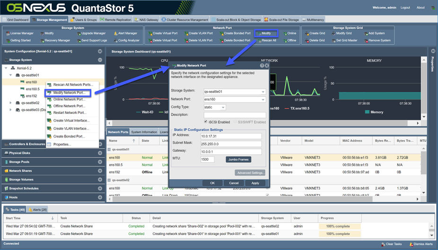Click the Gateway input field
Image resolution: width=438 pixels, height=250 pixels.
point(231,152)
